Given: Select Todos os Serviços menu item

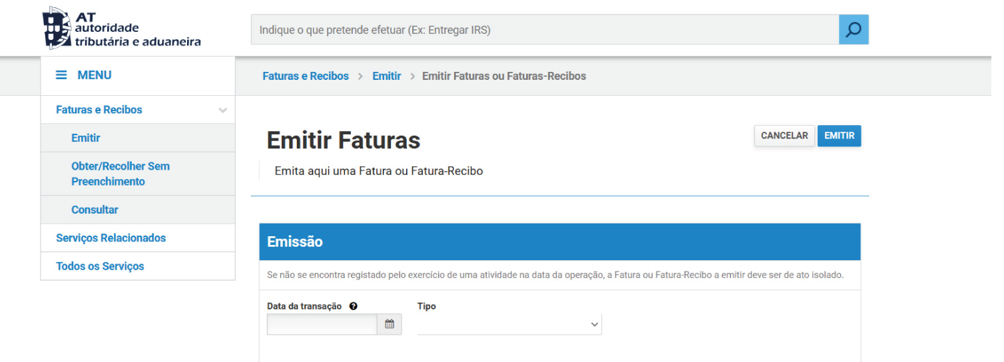Looking at the screenshot, I should (100, 266).
